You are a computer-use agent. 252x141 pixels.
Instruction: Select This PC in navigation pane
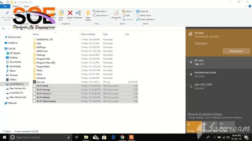tap(10, 49)
